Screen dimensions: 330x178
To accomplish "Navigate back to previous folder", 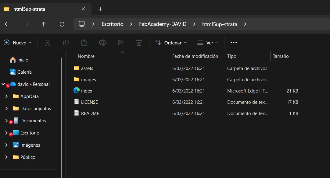I will click(x=7, y=24).
